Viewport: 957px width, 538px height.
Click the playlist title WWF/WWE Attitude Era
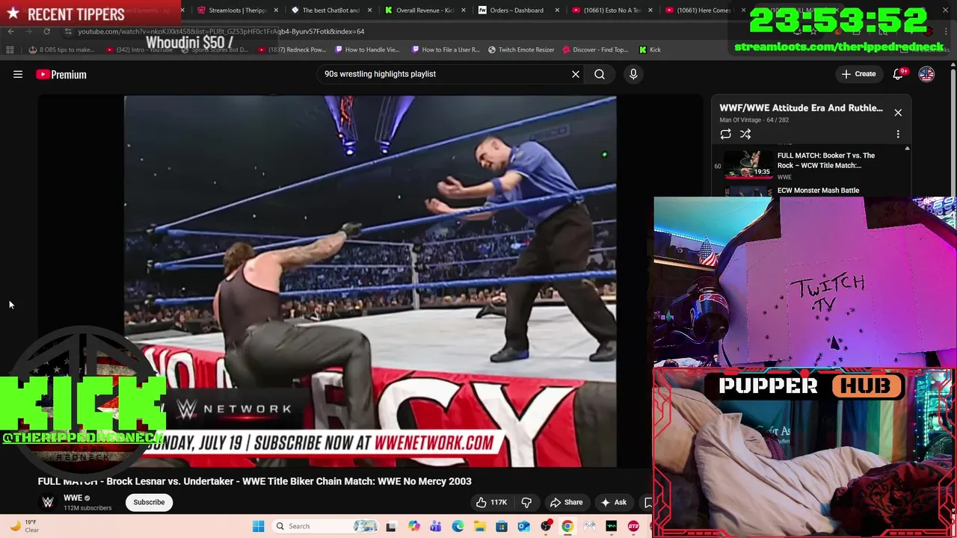click(801, 108)
